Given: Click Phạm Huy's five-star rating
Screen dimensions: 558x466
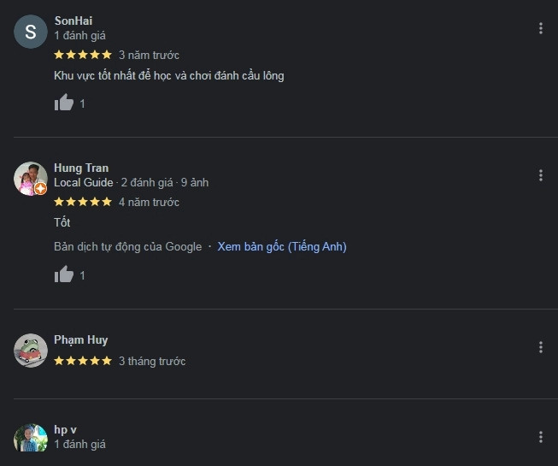Looking at the screenshot, I should click(83, 361).
